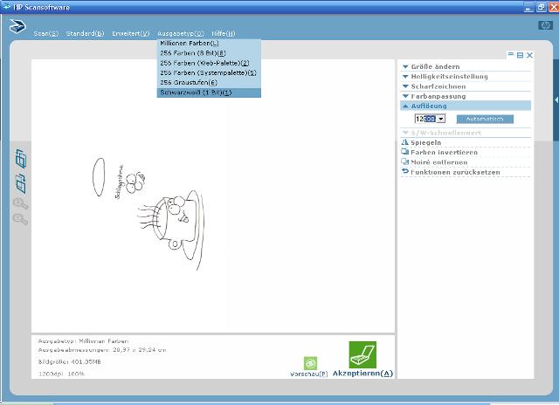The height and width of the screenshot is (405, 559).
Task: Open the Erweitert menu
Action: 130,33
